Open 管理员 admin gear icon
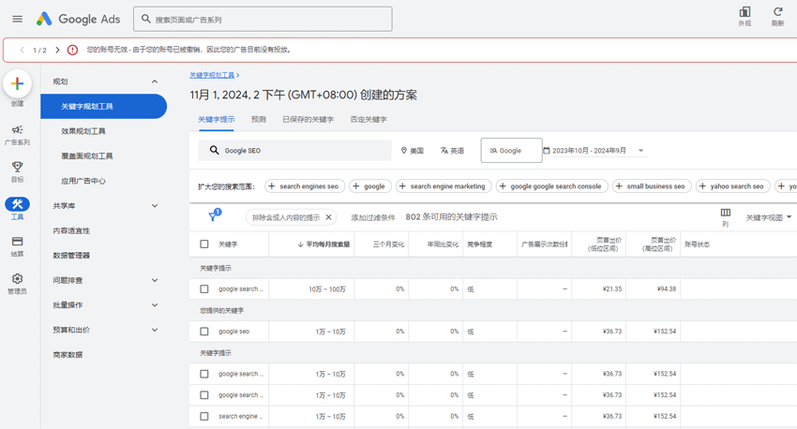 point(17,284)
